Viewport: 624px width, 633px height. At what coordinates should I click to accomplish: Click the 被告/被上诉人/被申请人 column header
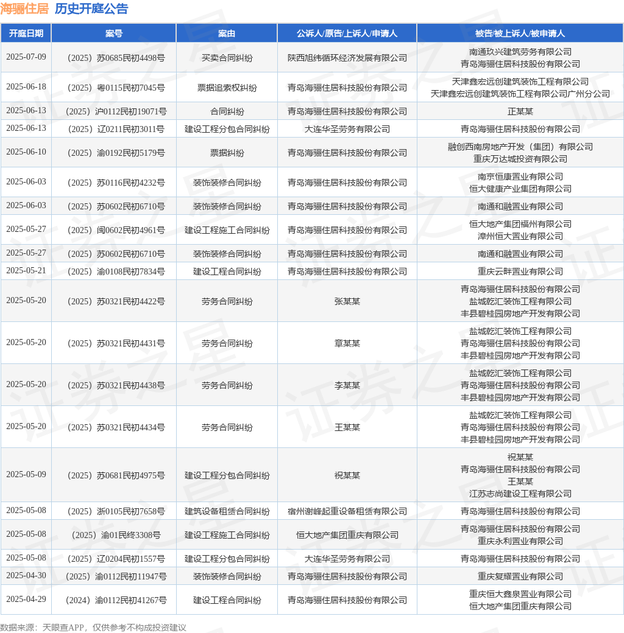click(x=520, y=33)
